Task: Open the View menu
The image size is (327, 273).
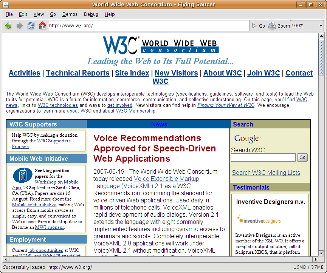Action: click(x=39, y=14)
